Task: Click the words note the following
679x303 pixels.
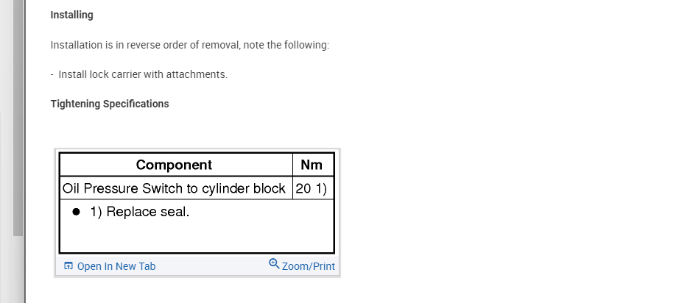Action: click(x=298, y=45)
